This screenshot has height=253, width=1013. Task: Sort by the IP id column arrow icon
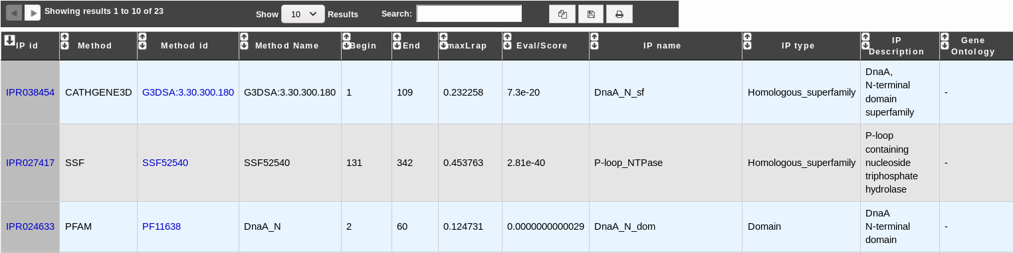click(9, 41)
